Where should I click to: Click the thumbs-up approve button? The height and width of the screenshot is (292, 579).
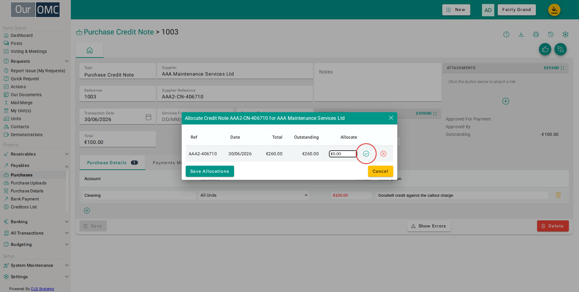[x=545, y=49]
